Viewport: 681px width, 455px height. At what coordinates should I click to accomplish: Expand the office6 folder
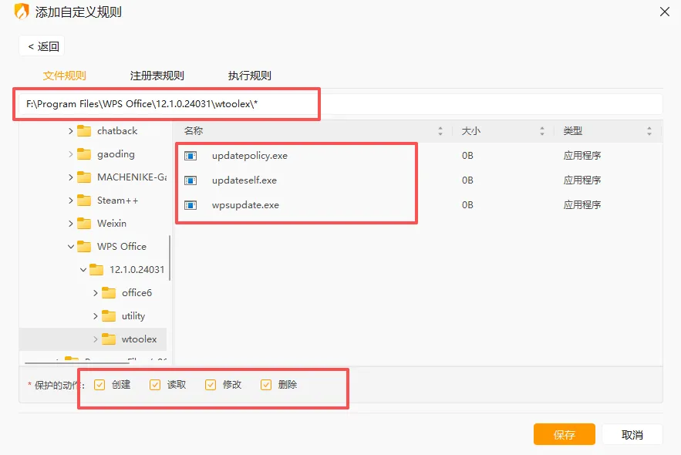click(x=95, y=293)
